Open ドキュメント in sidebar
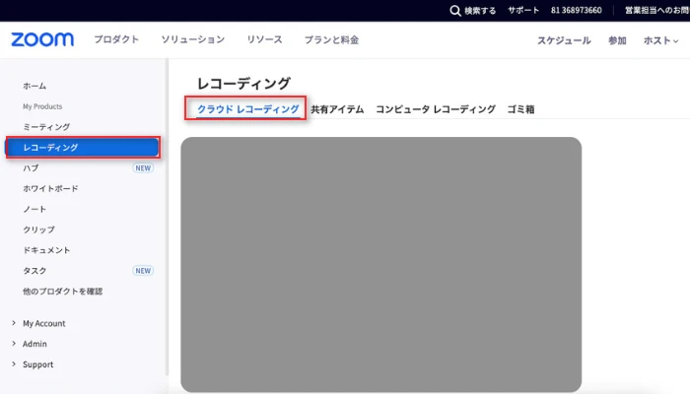The image size is (690, 394). pyautogui.click(x=46, y=250)
